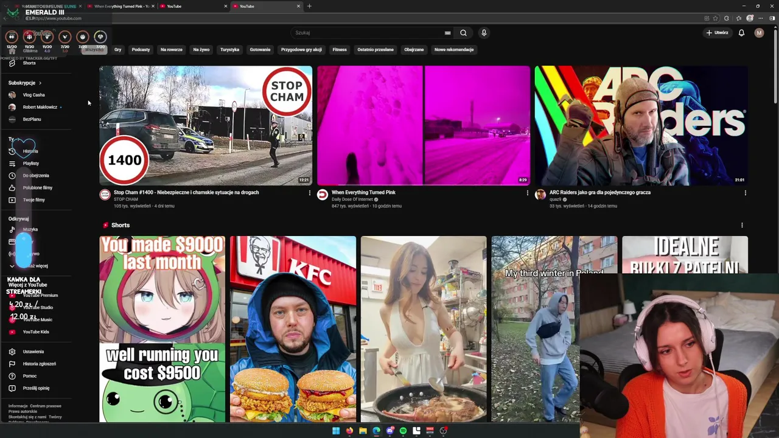Open Windows Start menu on taskbar

pyautogui.click(x=336, y=431)
